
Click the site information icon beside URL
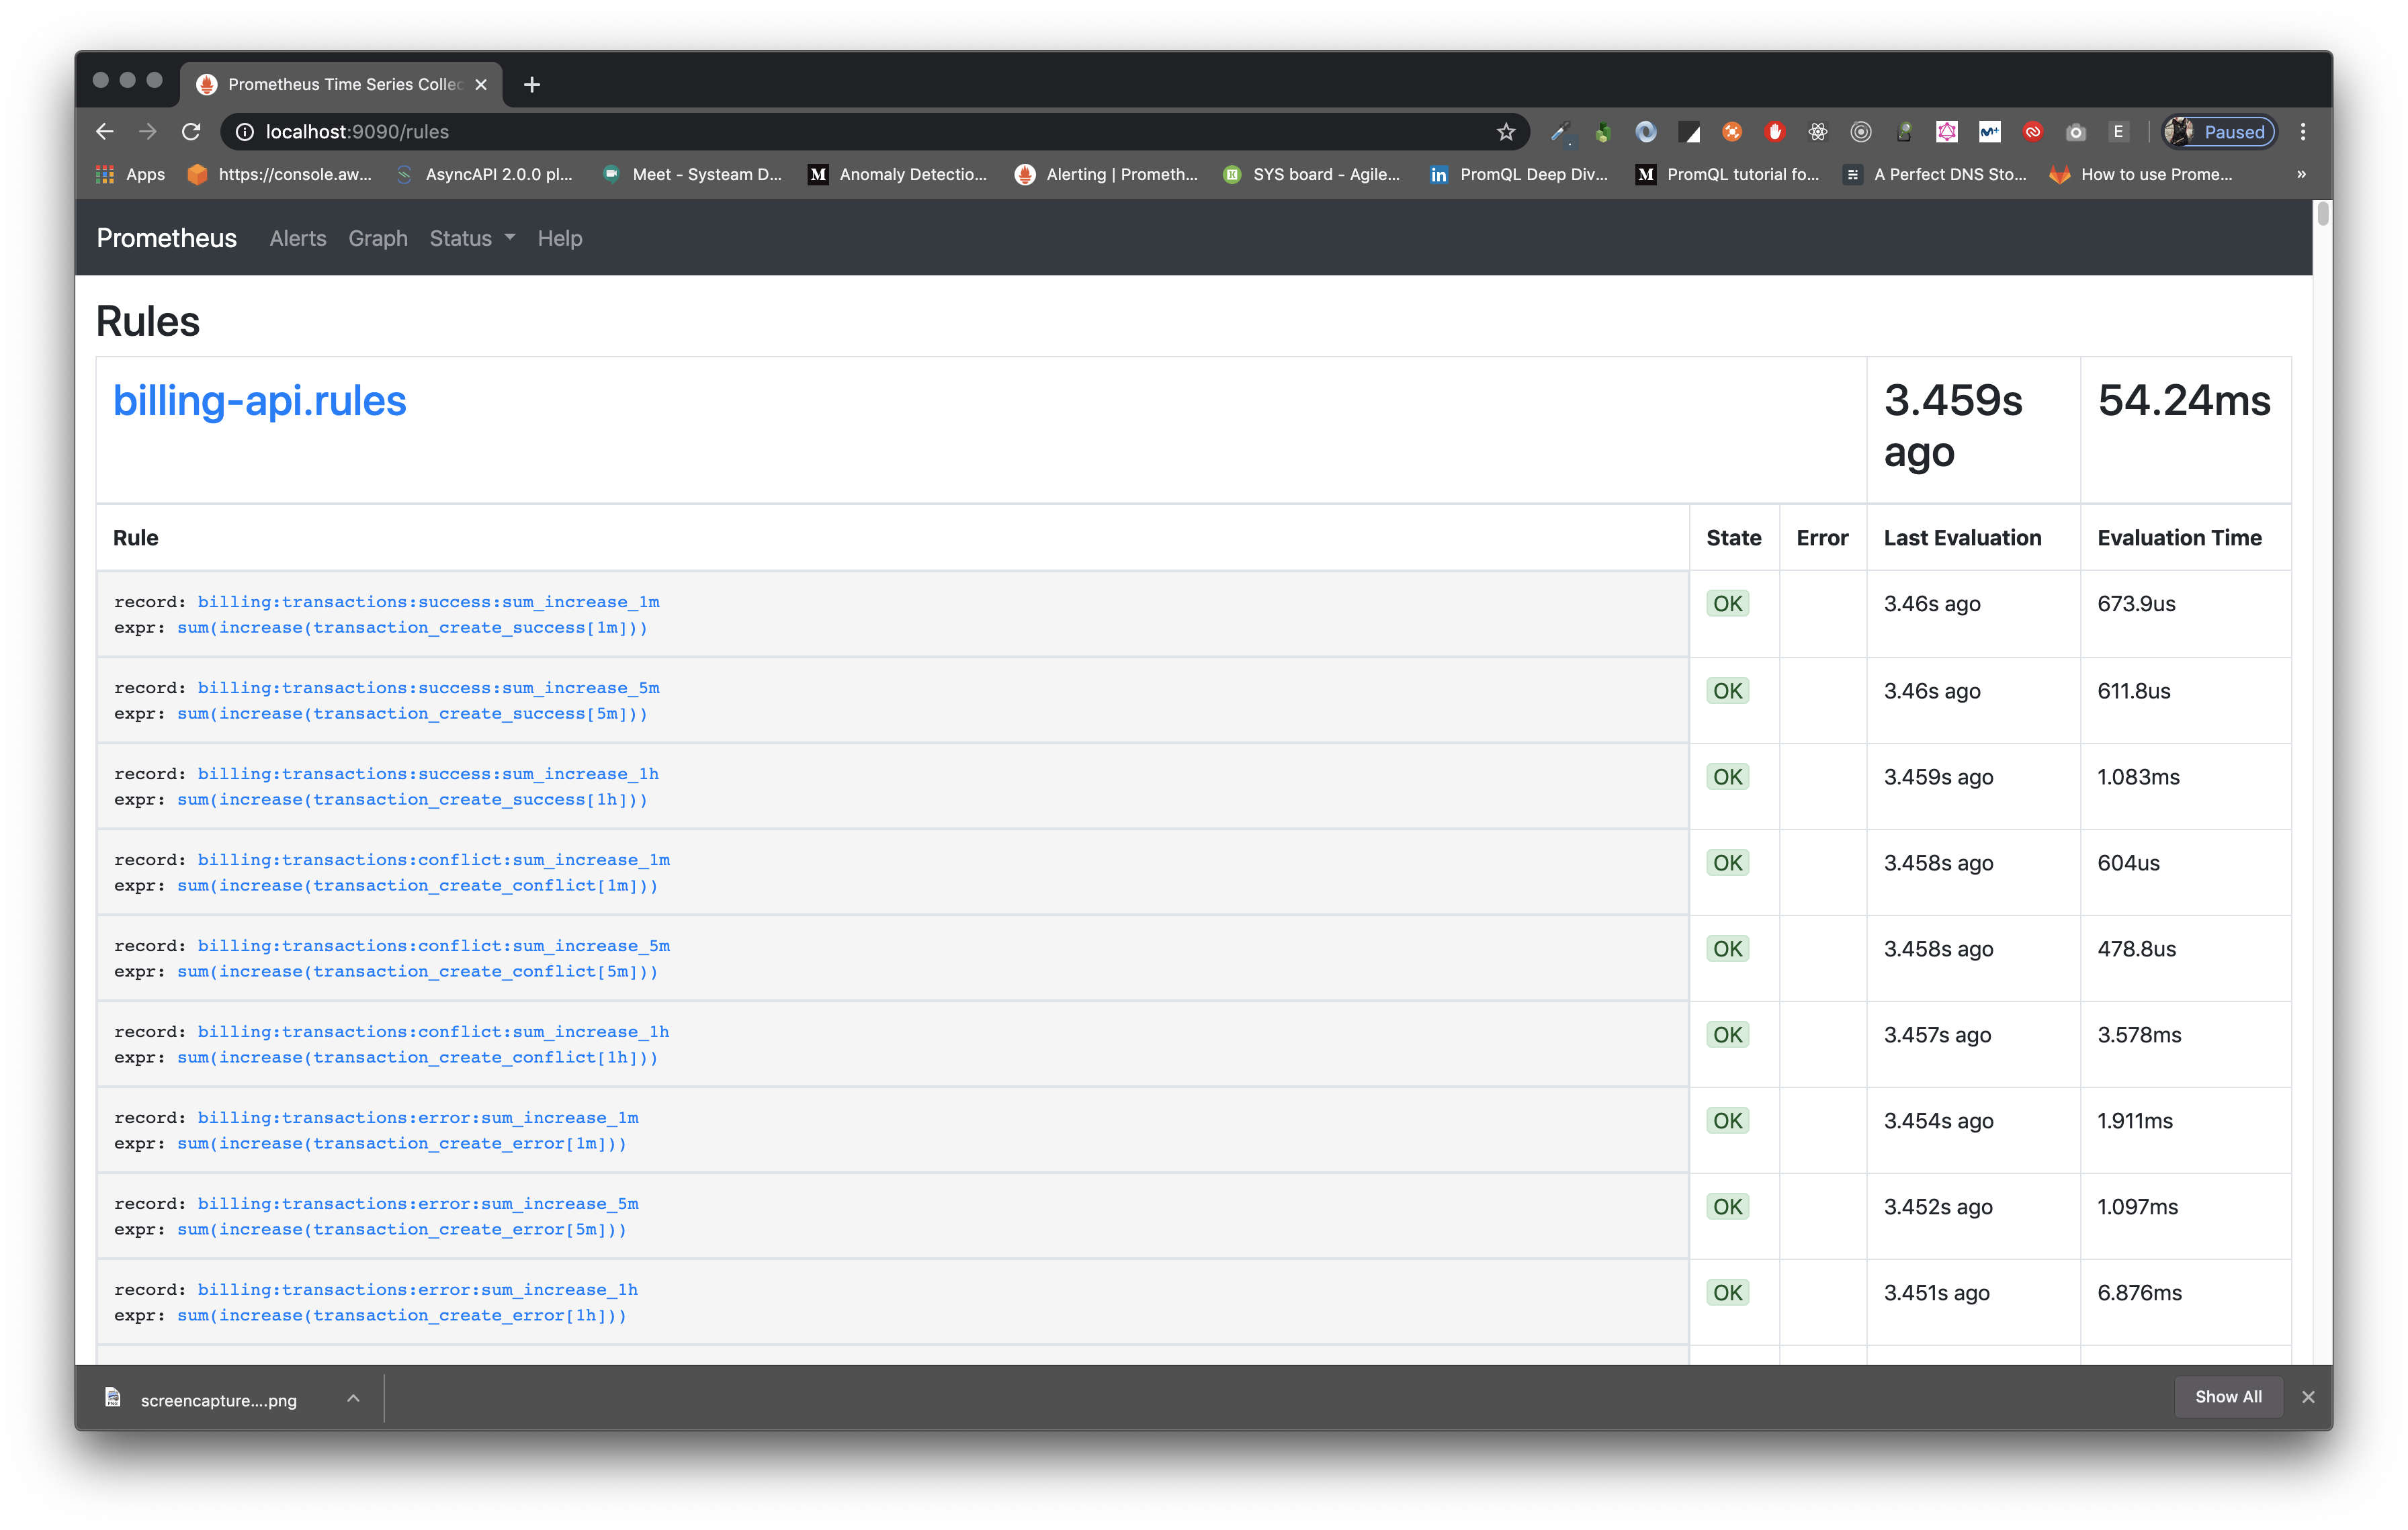click(244, 132)
